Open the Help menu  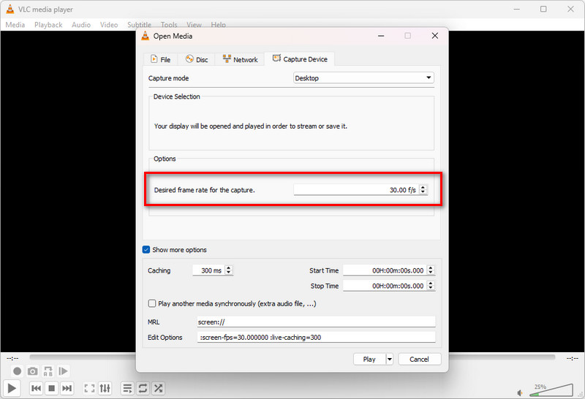click(218, 25)
